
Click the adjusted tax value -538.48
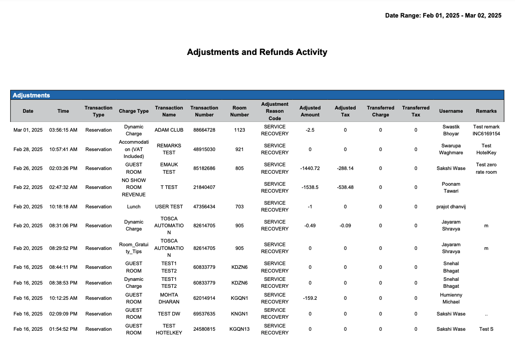345,188
